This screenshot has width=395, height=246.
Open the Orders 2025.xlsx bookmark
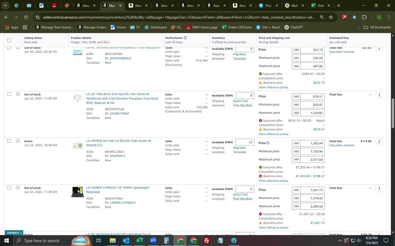[x=237, y=27]
